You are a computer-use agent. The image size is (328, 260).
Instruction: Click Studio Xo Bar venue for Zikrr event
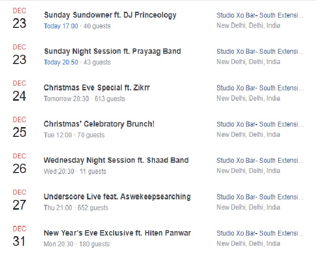[260, 88]
